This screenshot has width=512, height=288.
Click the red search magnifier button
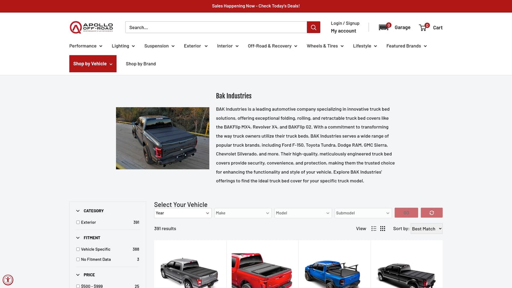(x=313, y=27)
